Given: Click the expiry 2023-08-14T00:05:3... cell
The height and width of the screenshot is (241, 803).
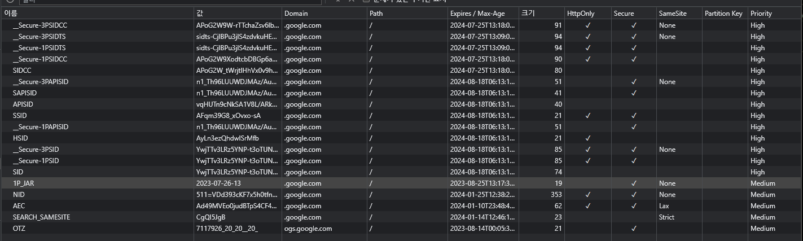Looking at the screenshot, I should pyautogui.click(x=482, y=229).
